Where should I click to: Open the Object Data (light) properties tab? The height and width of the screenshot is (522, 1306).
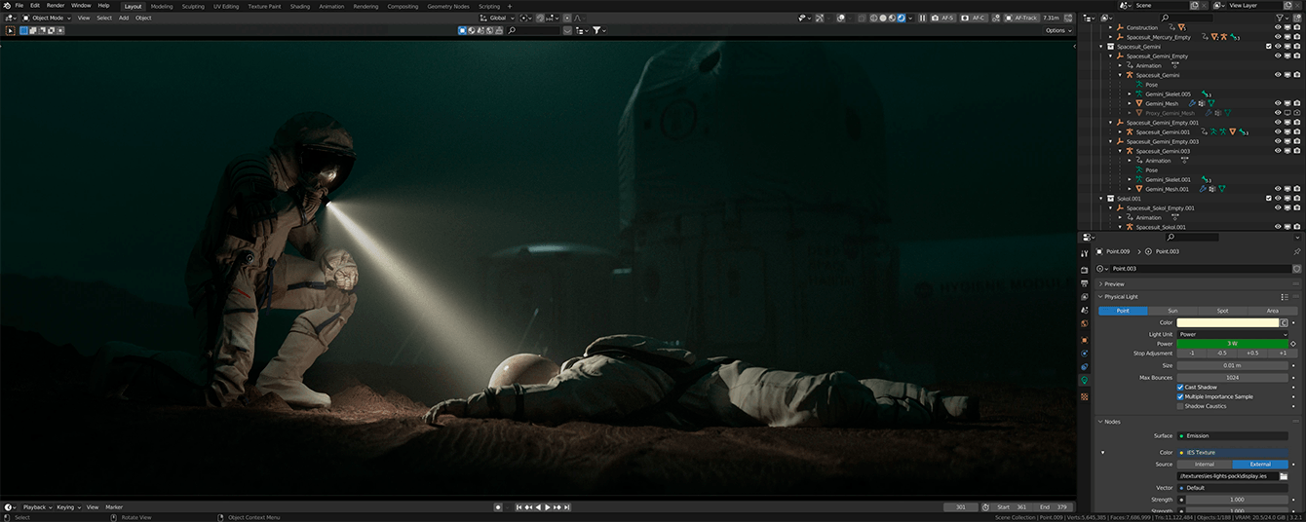click(x=1085, y=380)
